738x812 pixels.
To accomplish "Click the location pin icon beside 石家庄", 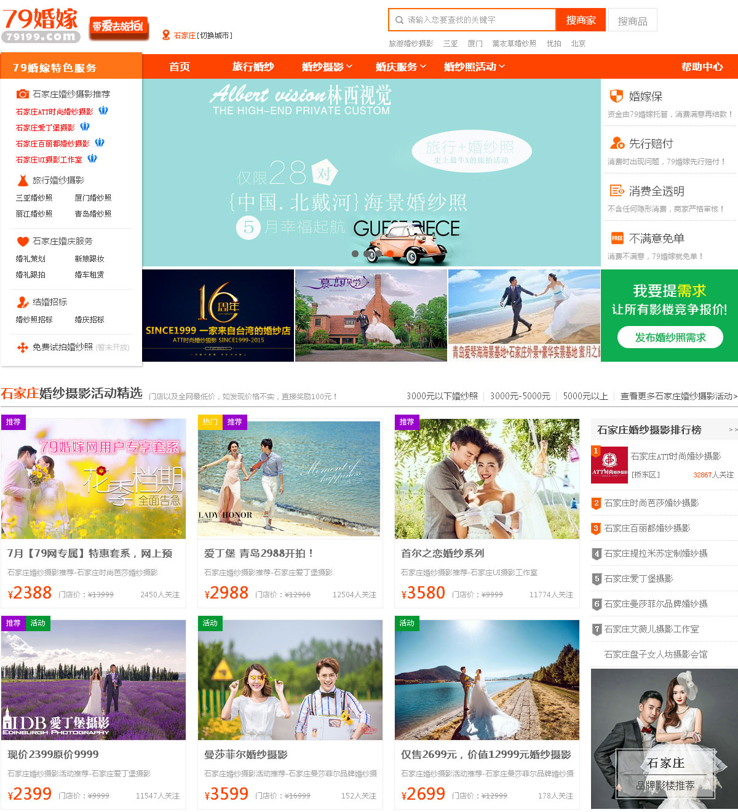I will tap(165, 35).
